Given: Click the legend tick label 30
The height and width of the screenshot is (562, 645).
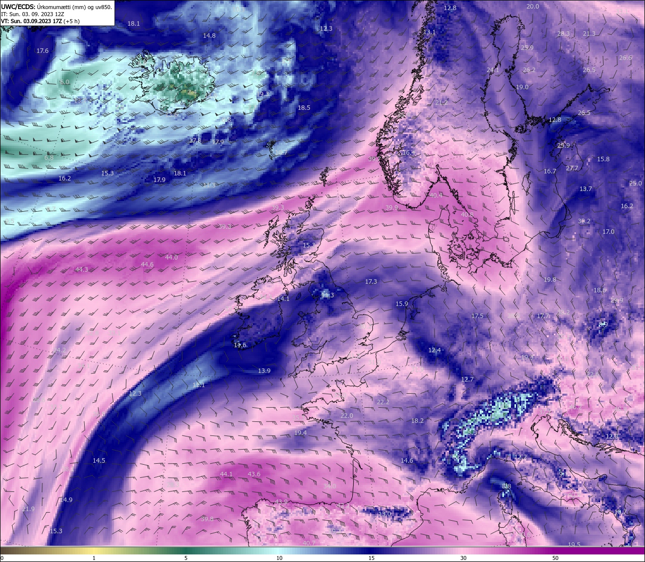Looking at the screenshot, I should pyautogui.click(x=463, y=558).
